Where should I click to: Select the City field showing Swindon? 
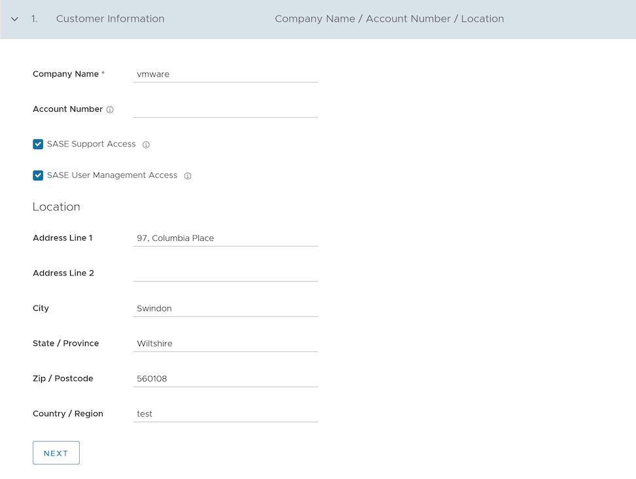pyautogui.click(x=225, y=308)
